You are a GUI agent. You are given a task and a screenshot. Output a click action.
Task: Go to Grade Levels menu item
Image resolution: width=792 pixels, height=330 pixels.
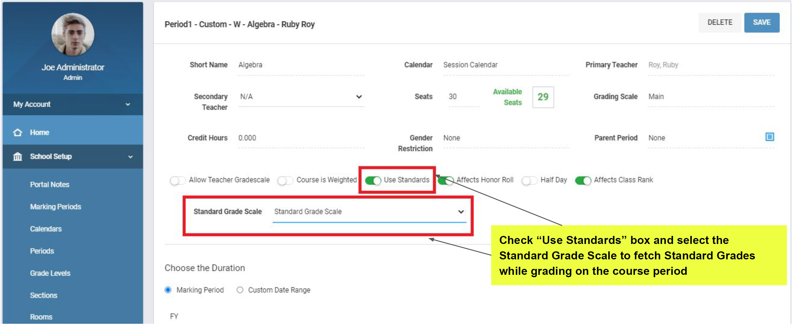[50, 273]
